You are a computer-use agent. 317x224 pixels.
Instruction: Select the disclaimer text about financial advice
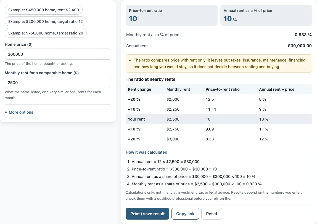coord(214,195)
